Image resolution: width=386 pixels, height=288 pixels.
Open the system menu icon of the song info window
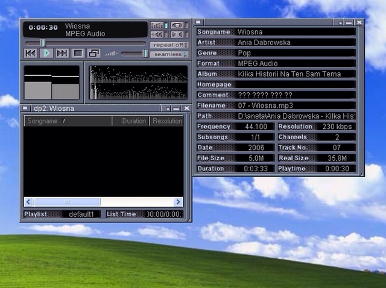(x=198, y=22)
